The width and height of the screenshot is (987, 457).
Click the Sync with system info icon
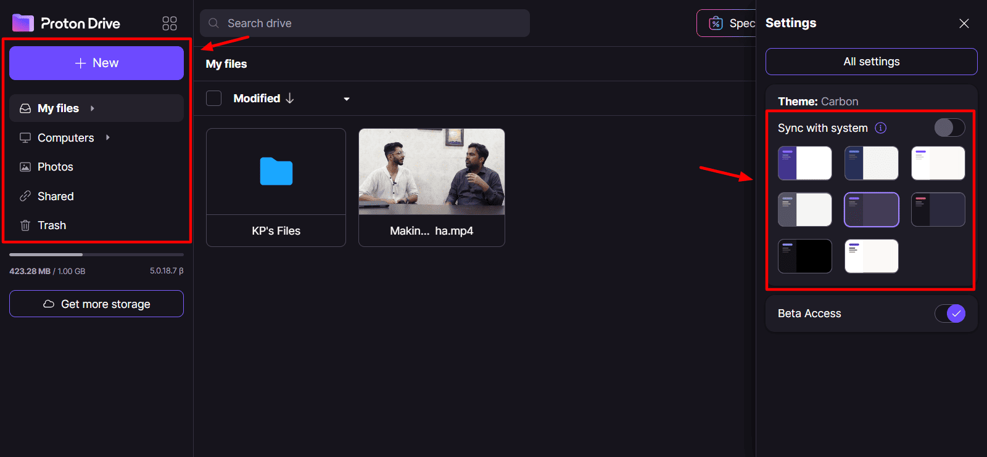tap(881, 128)
